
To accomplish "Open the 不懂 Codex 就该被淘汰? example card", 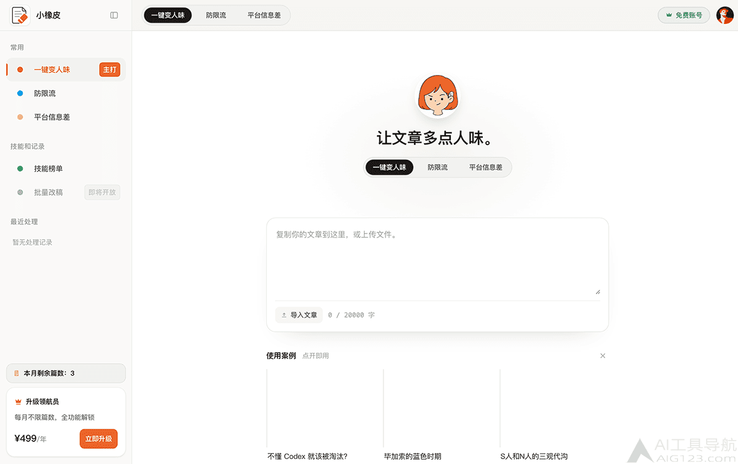I will point(324,415).
